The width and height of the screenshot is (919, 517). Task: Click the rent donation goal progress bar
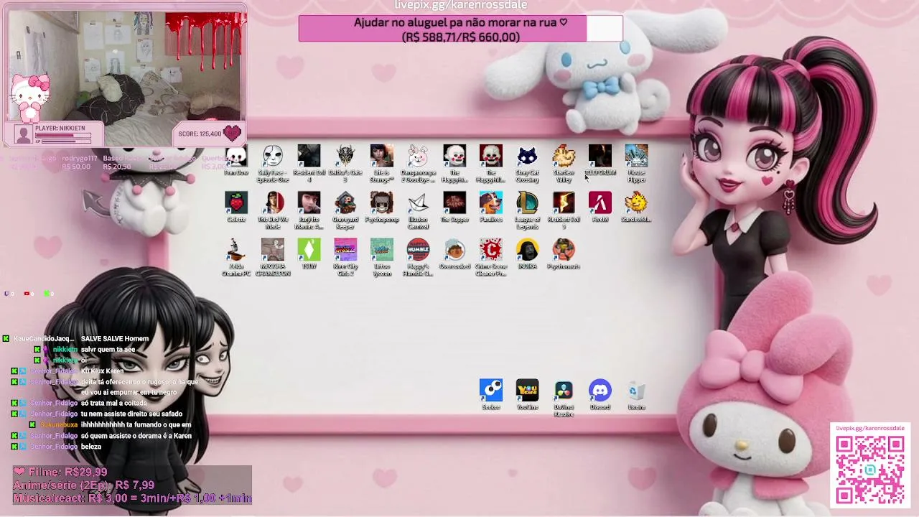tap(460, 29)
